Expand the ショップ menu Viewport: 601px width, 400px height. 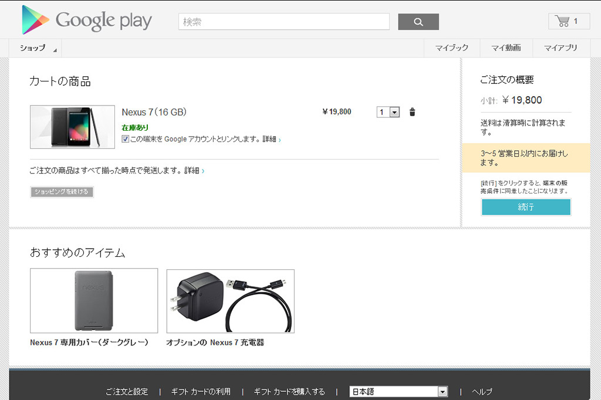click(35, 48)
